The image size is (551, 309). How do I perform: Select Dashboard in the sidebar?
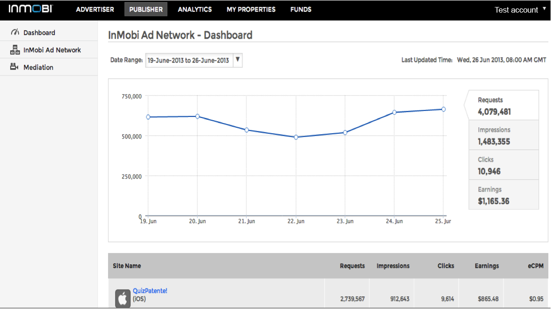click(x=49, y=32)
